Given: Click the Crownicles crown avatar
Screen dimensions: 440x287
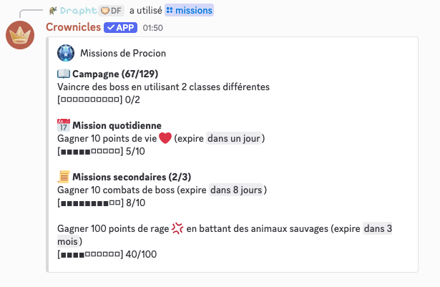Looking at the screenshot, I should point(20,36).
